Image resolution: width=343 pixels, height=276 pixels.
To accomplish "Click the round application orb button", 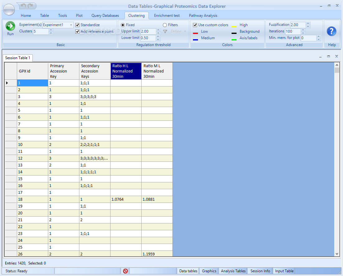I will [9, 10].
